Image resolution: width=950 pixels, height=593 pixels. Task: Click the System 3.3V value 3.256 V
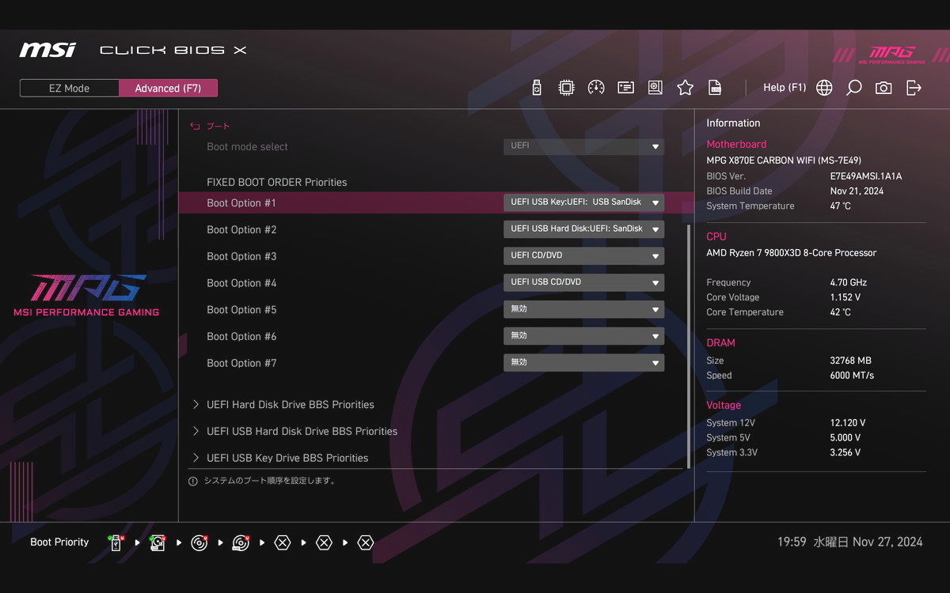pos(845,453)
